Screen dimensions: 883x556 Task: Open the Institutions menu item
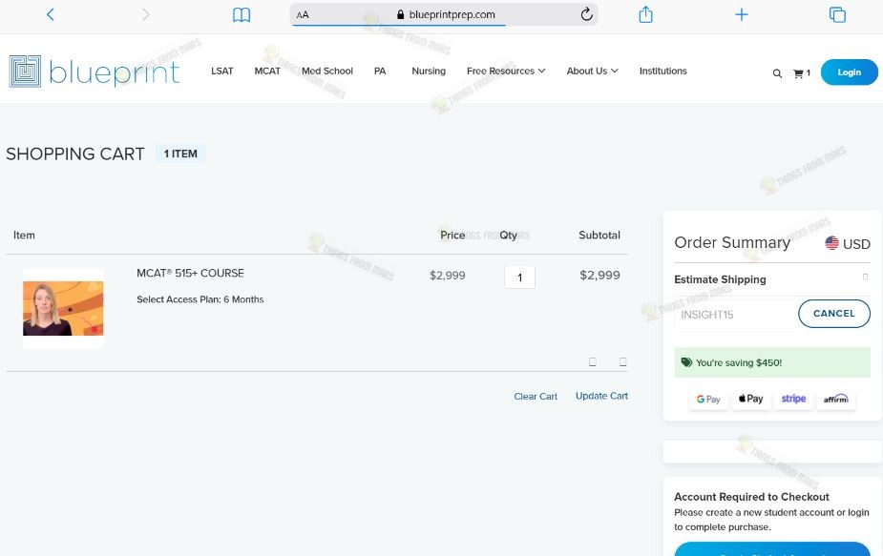click(x=662, y=71)
